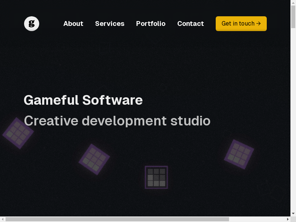Image resolution: width=296 pixels, height=222 pixels.
Task: Select Contact in the navigation bar
Action: (x=191, y=24)
